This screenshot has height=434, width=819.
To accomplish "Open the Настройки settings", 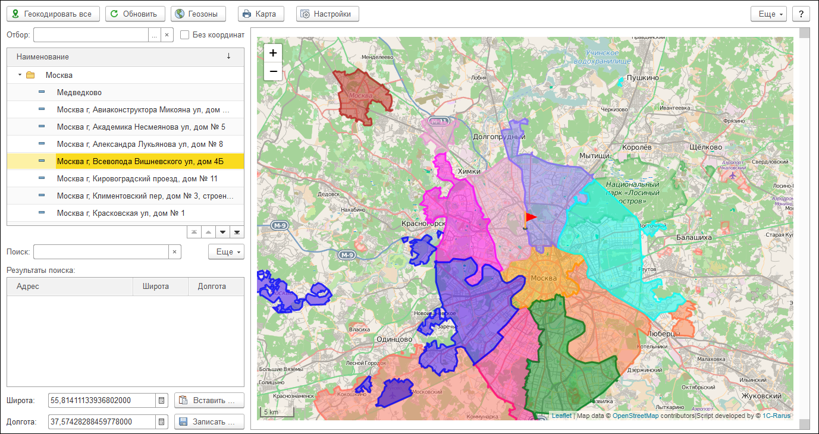I will tap(327, 14).
